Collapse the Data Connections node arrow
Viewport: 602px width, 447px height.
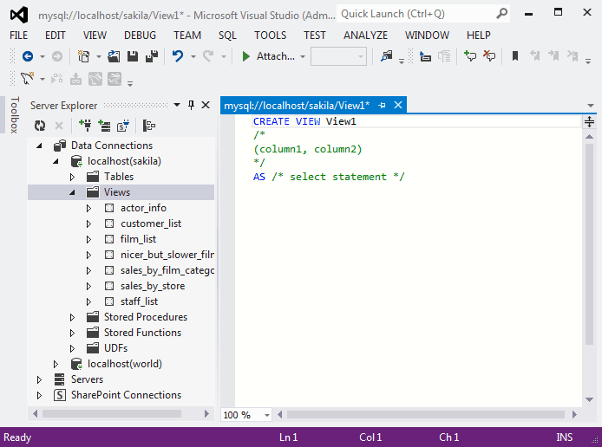[39, 146]
